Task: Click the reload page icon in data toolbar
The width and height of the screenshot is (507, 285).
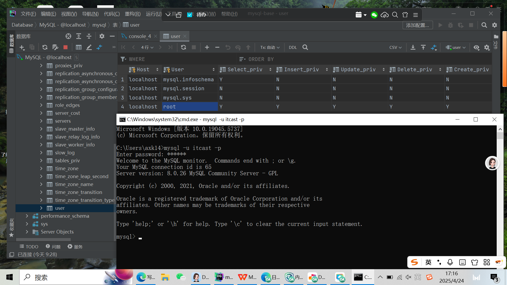Action: [x=183, y=47]
